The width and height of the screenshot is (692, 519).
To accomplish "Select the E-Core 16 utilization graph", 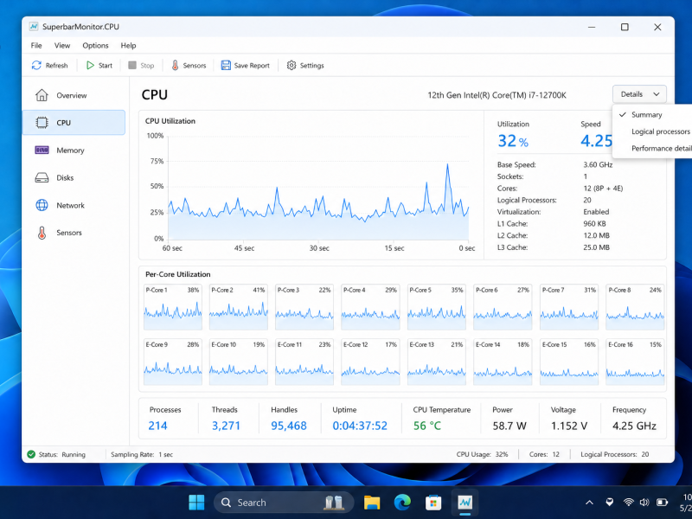I will [x=635, y=362].
